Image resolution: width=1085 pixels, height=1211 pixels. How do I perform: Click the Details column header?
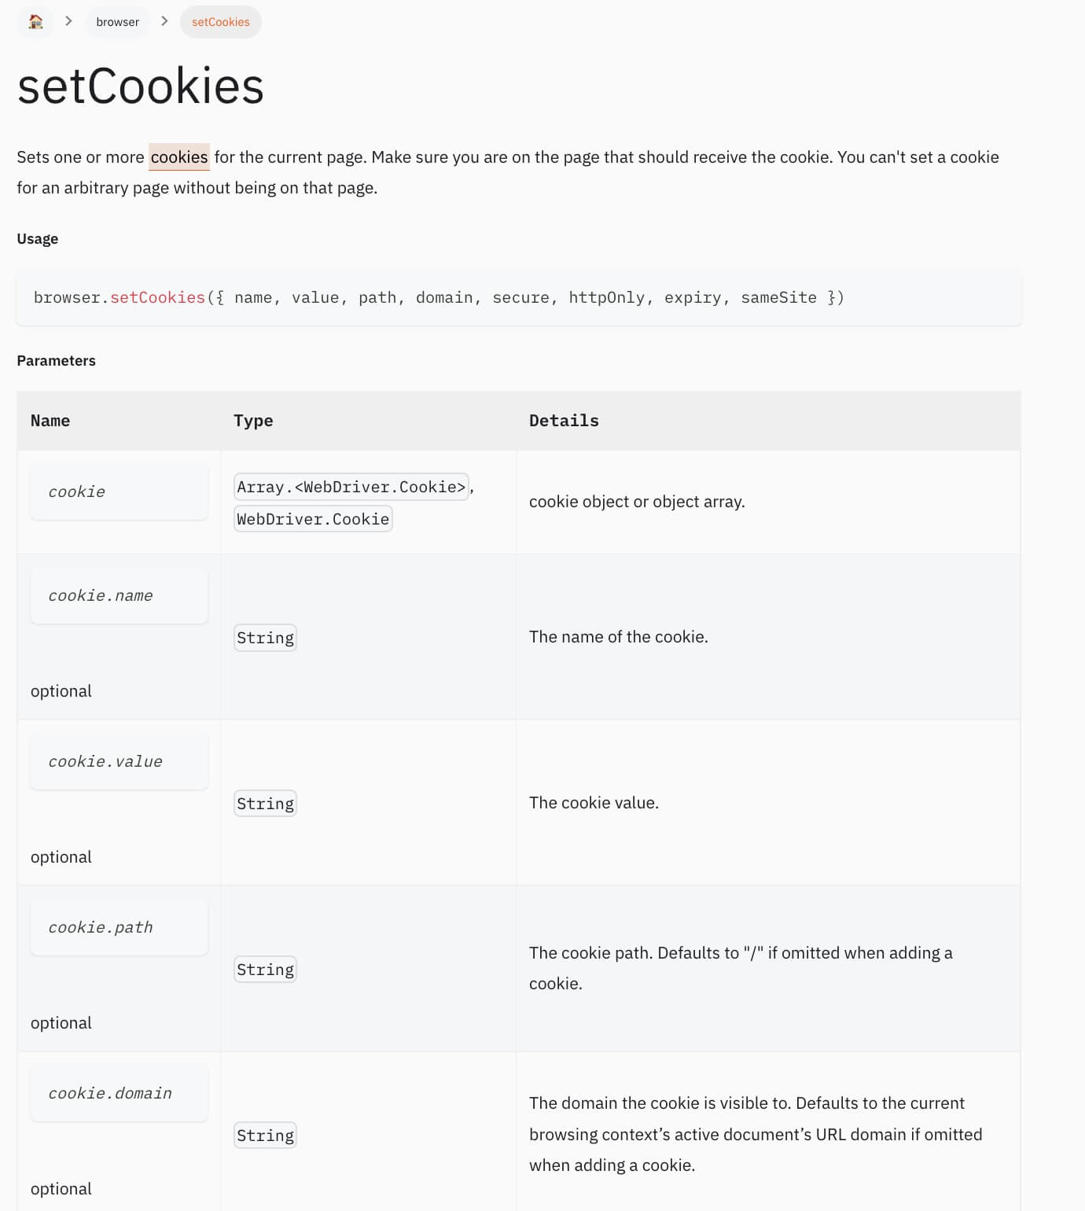(564, 421)
